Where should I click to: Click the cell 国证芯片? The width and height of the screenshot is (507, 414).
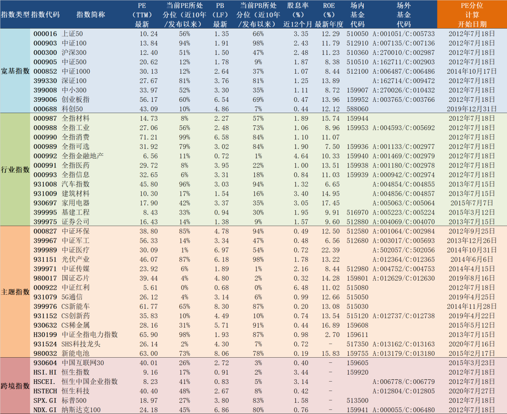(75, 278)
